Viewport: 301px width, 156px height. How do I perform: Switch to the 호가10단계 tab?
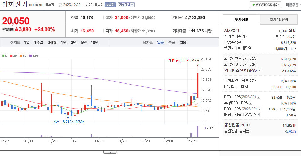(279, 19)
